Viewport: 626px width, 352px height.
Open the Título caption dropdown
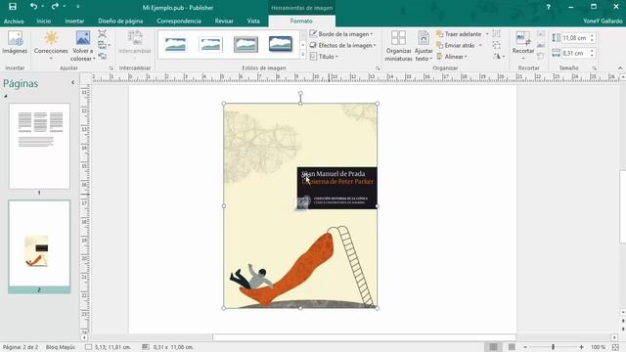tap(324, 57)
